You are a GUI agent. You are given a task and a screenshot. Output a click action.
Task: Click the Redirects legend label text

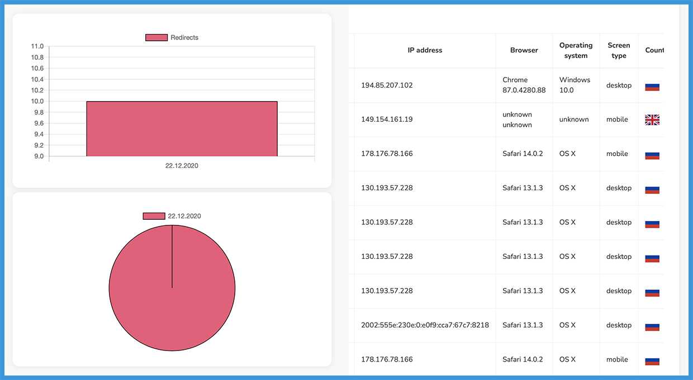(184, 37)
